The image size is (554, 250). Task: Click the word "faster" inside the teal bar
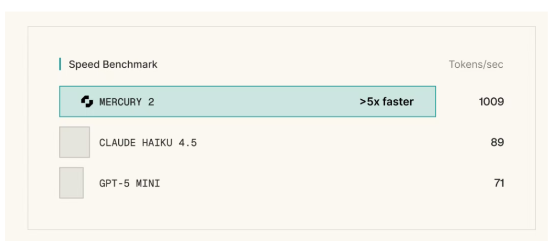398,102
